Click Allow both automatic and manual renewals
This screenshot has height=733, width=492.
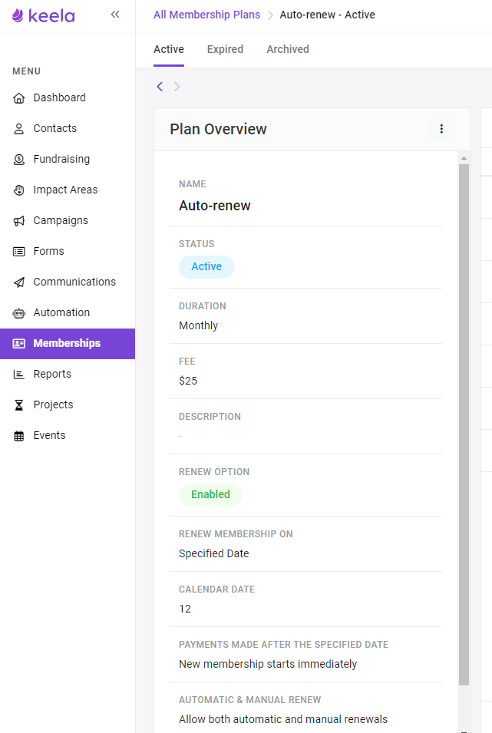[x=283, y=719]
